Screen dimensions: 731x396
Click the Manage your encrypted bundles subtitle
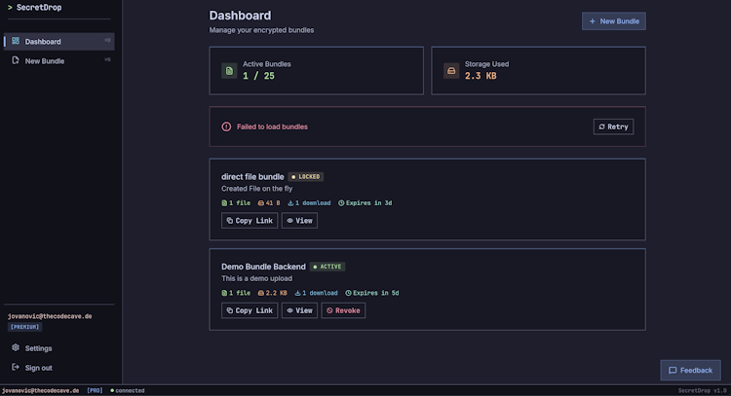point(261,30)
